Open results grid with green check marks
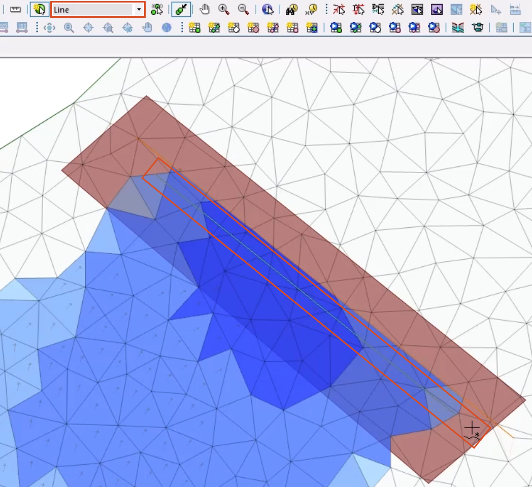This screenshot has width=532, height=487. click(x=355, y=27)
